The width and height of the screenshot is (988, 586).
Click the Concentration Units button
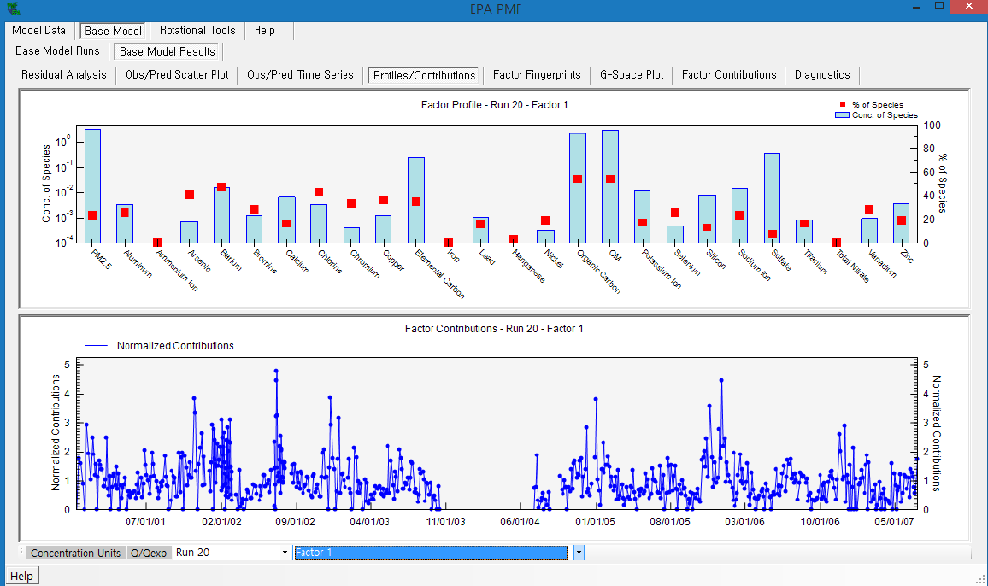click(75, 553)
